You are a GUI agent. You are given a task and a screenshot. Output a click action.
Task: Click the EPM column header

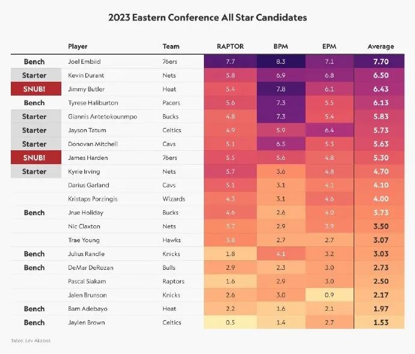click(x=329, y=46)
